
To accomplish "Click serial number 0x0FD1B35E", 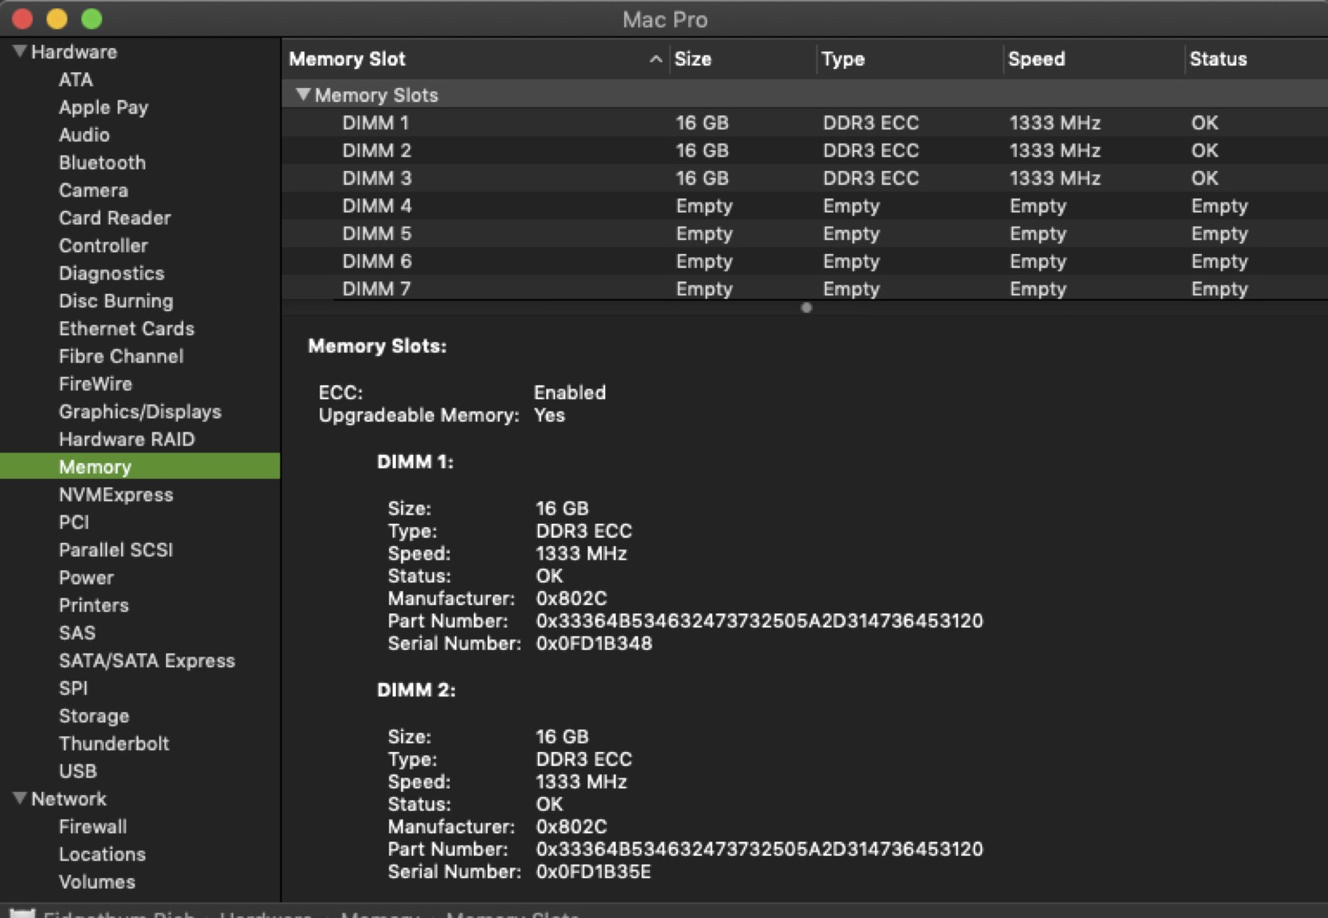I will 593,872.
